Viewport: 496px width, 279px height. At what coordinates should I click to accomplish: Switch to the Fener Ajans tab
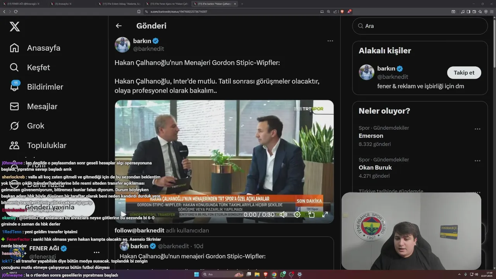167,4
